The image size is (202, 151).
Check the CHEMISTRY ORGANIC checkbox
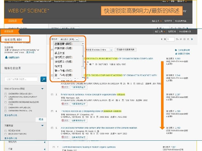(5, 94)
